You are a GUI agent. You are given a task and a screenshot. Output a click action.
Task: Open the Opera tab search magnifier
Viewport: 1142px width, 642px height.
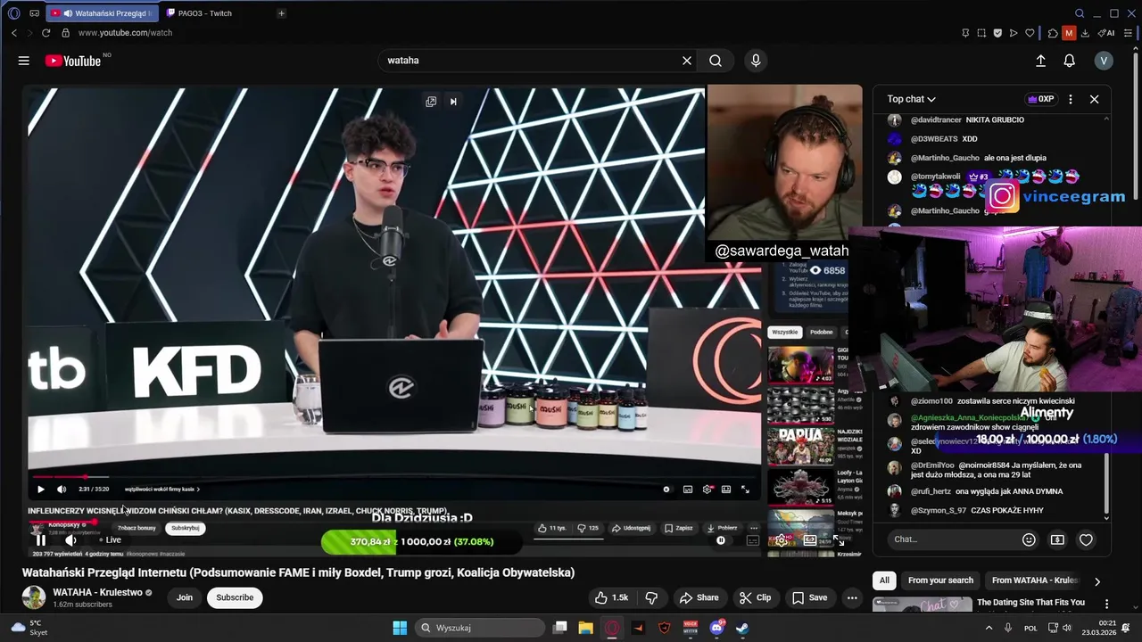click(1080, 13)
